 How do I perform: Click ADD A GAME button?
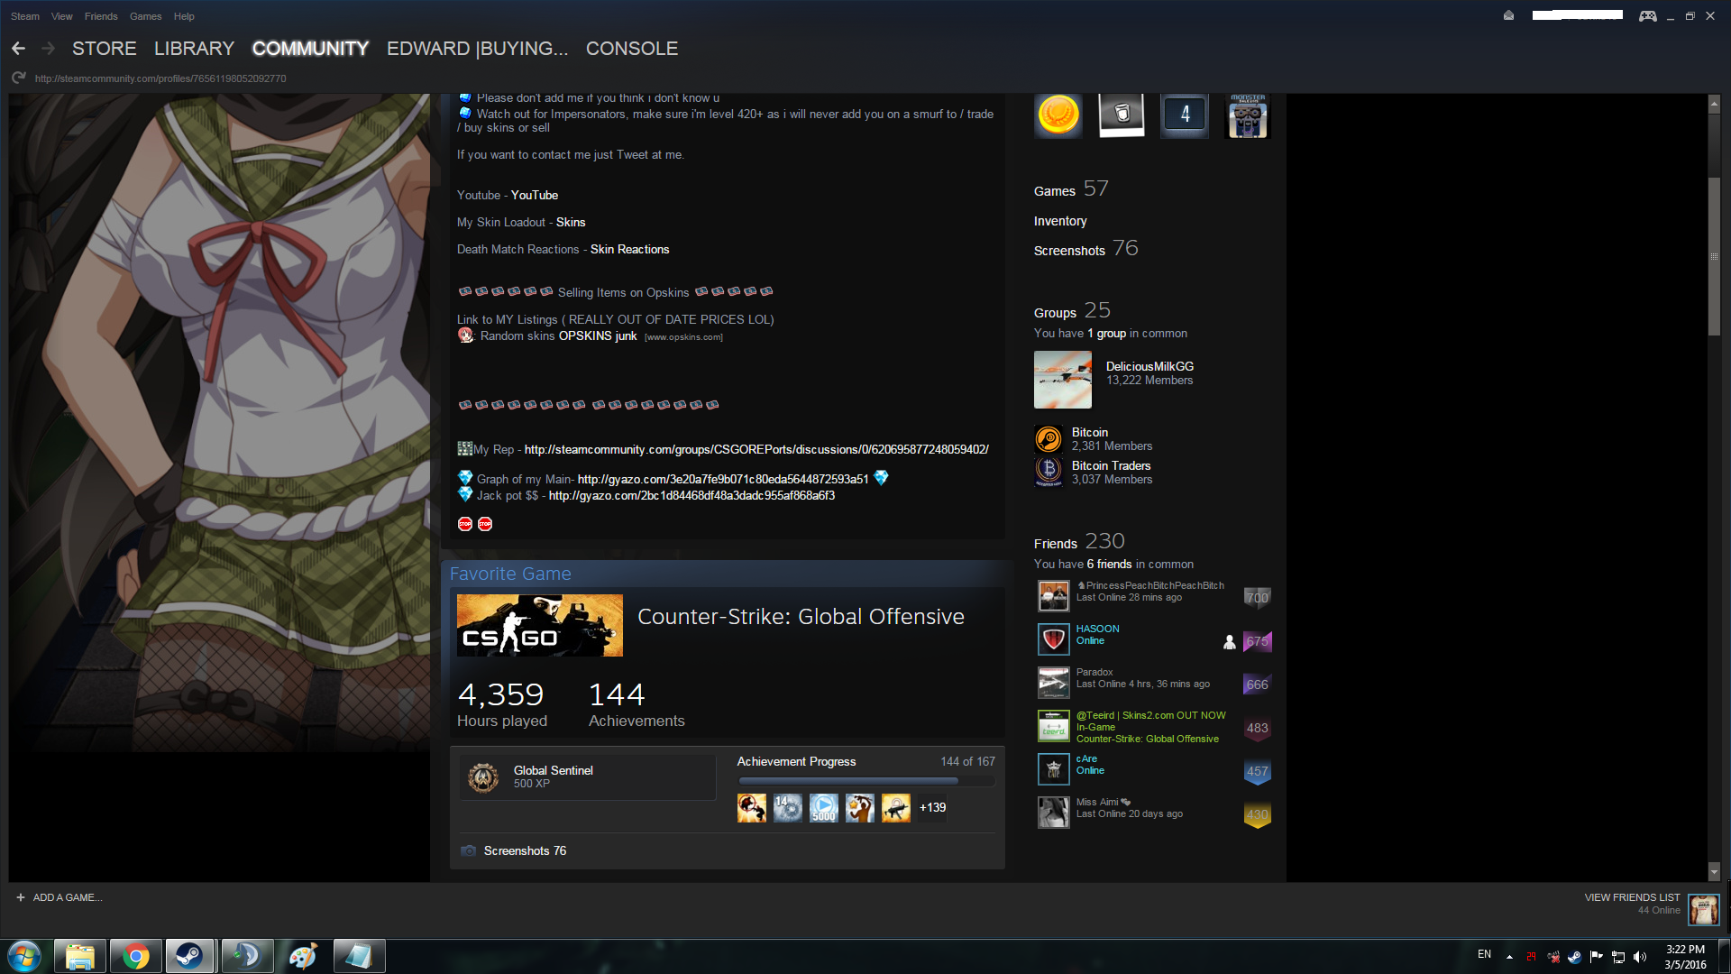click(60, 897)
